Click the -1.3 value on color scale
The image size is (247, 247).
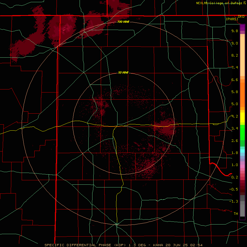pyautogui.click(x=234, y=201)
